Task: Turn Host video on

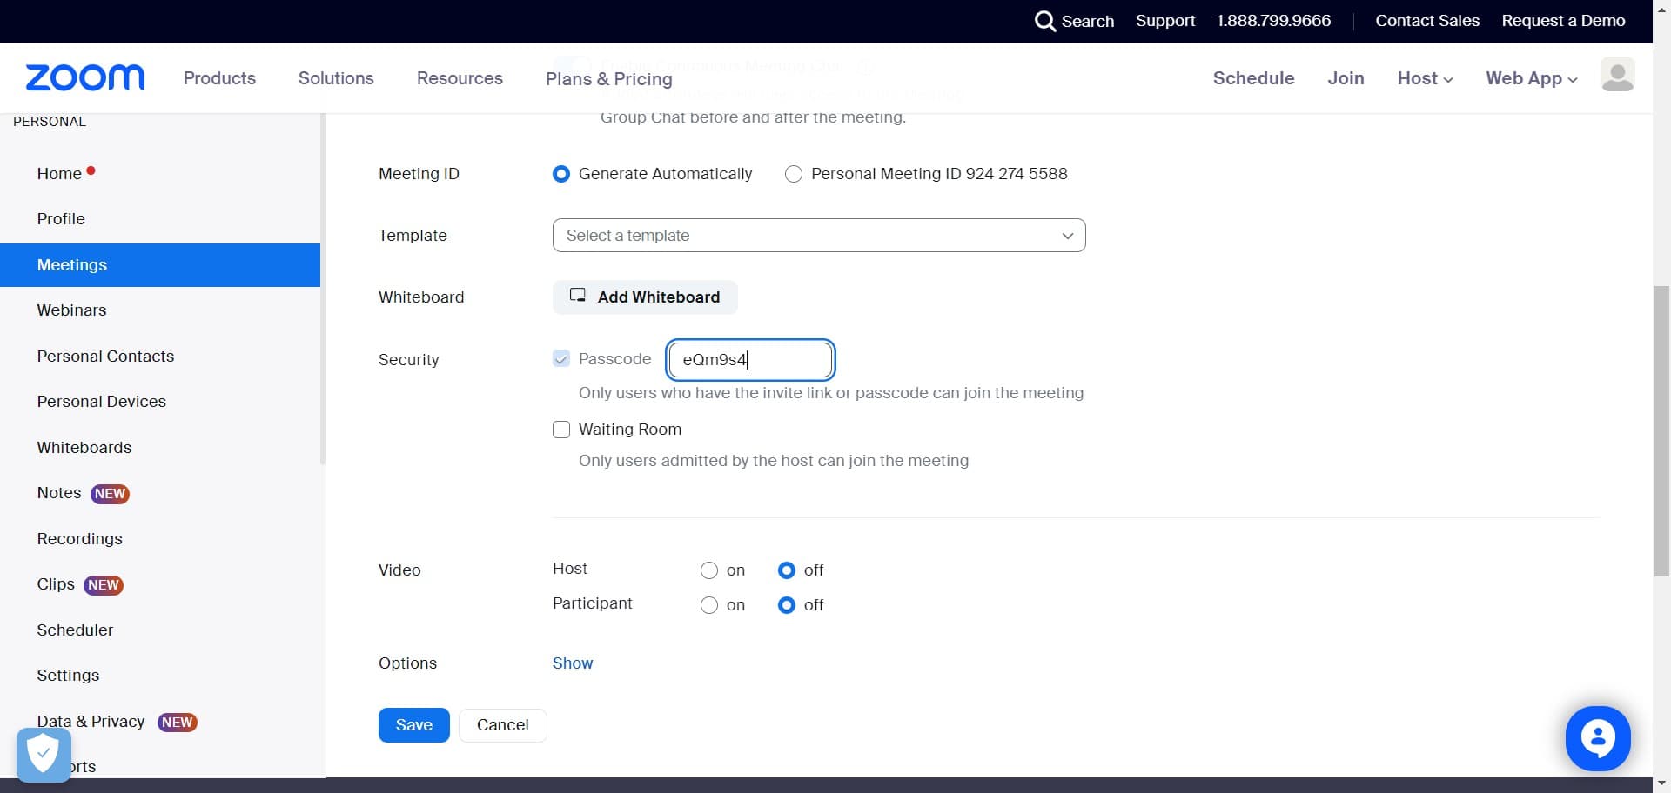Action: click(x=709, y=570)
